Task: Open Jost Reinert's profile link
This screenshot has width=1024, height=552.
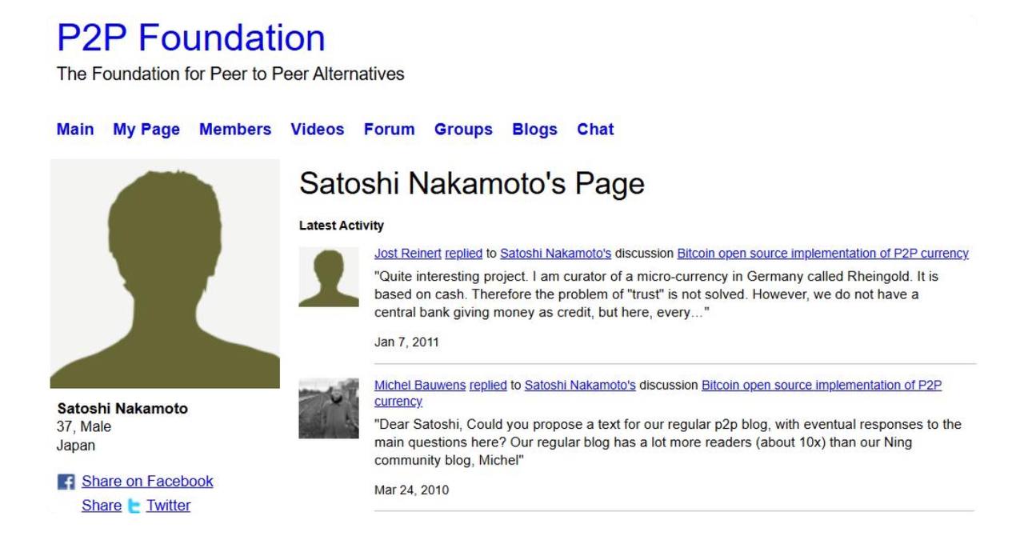Action: click(408, 254)
